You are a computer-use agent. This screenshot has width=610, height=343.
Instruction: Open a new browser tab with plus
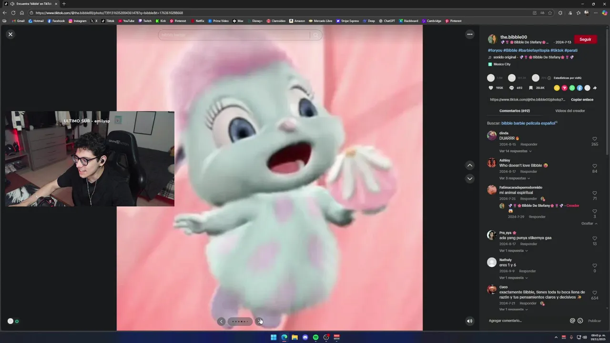pyautogui.click(x=64, y=4)
